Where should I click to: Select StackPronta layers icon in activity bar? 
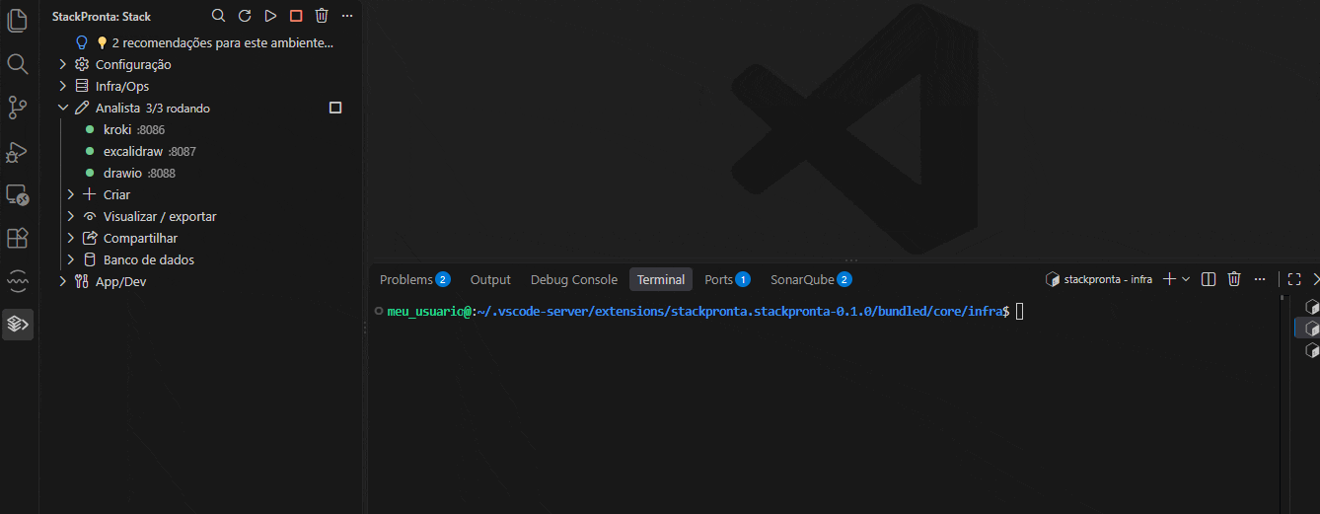(x=17, y=324)
